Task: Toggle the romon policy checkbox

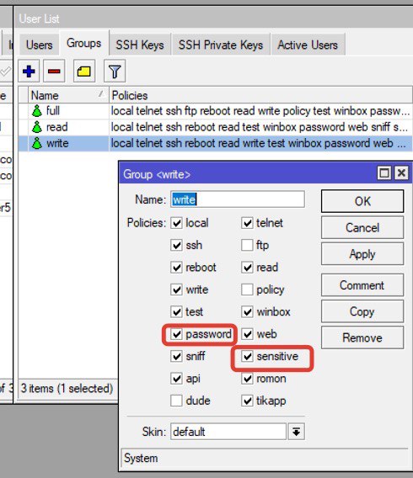Action: tap(247, 379)
